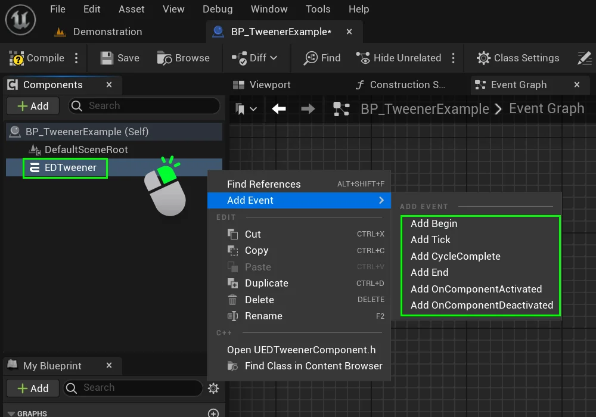Open My Blueprint settings gear
This screenshot has height=417, width=596.
click(x=213, y=388)
